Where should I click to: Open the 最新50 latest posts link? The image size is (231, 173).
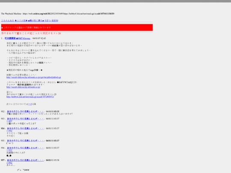tap(55, 21)
